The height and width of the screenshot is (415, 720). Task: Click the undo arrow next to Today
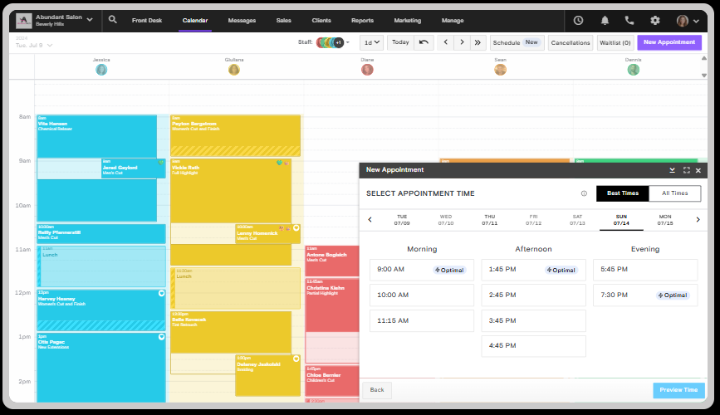tap(424, 42)
